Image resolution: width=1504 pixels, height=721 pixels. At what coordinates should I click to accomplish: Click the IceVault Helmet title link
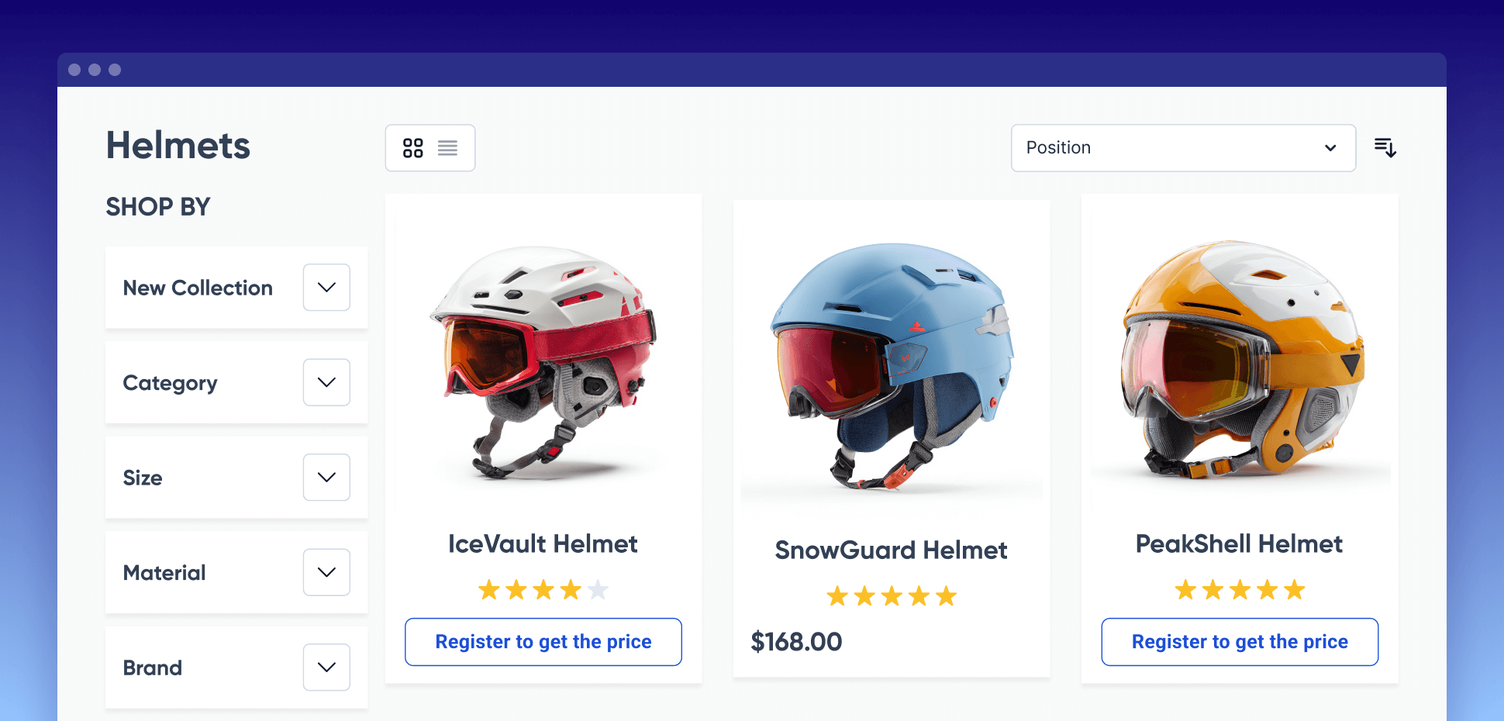[x=543, y=544]
